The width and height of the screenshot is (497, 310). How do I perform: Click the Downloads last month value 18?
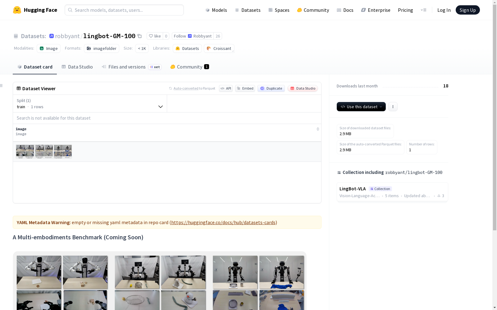[446, 86]
